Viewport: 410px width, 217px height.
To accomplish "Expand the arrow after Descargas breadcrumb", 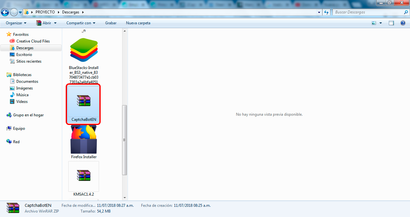I will 83,12.
